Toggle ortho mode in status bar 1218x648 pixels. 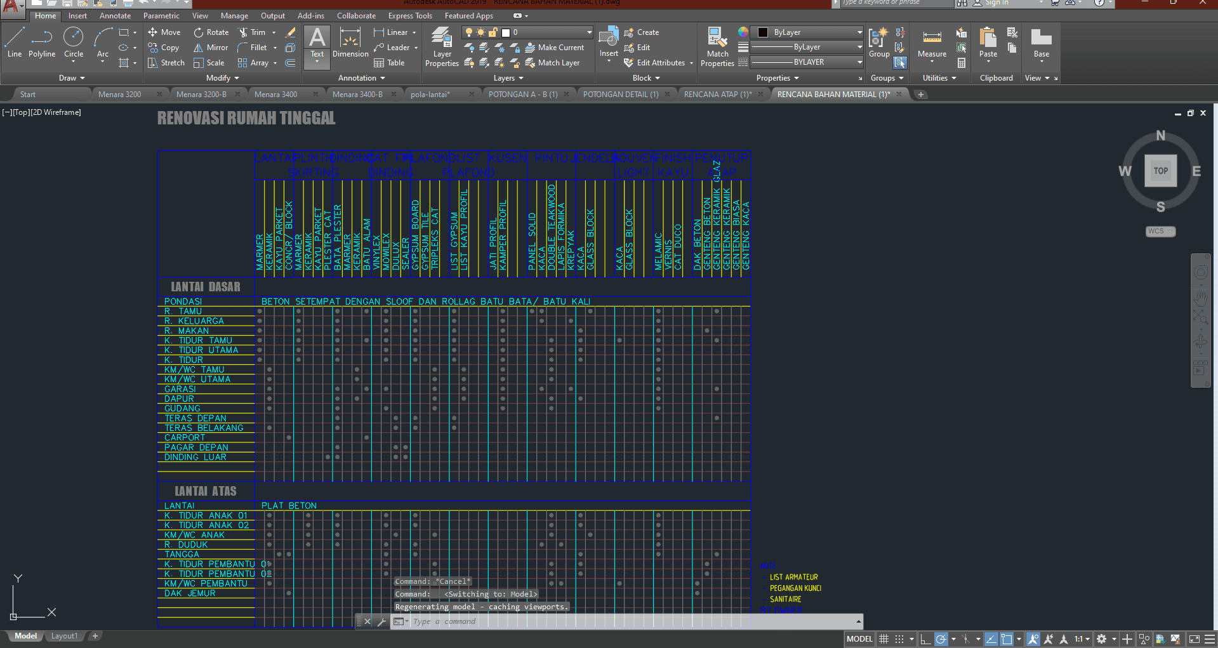point(925,639)
